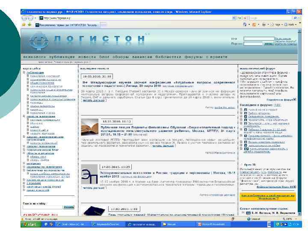Click the Home icon in command bar
This screenshot has height=231, width=308.
[x=245, y=25]
